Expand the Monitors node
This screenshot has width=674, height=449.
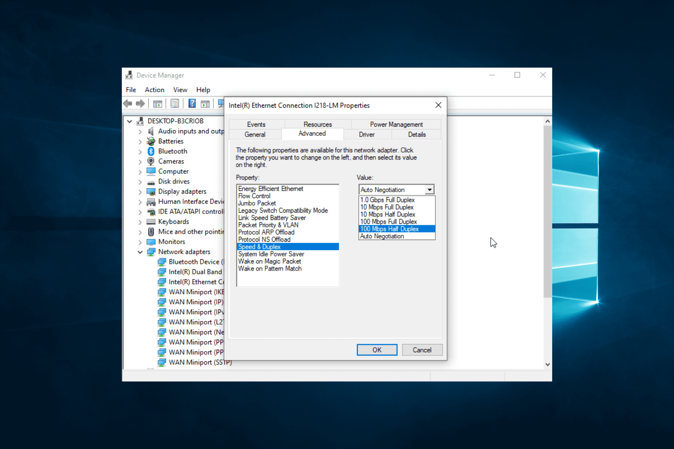click(140, 242)
